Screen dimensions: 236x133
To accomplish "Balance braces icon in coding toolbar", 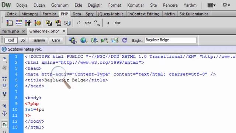I will point(4,113).
